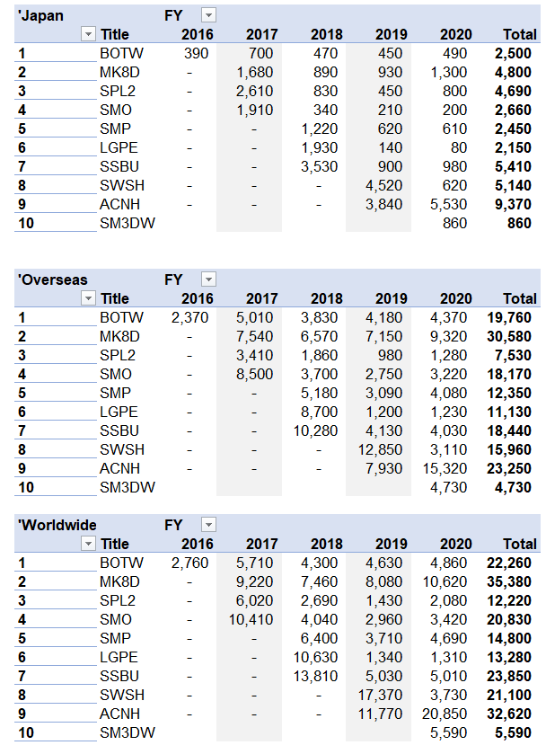The image size is (546, 754).
Task: Click the Total column header in Japan table
Action: [x=520, y=34]
